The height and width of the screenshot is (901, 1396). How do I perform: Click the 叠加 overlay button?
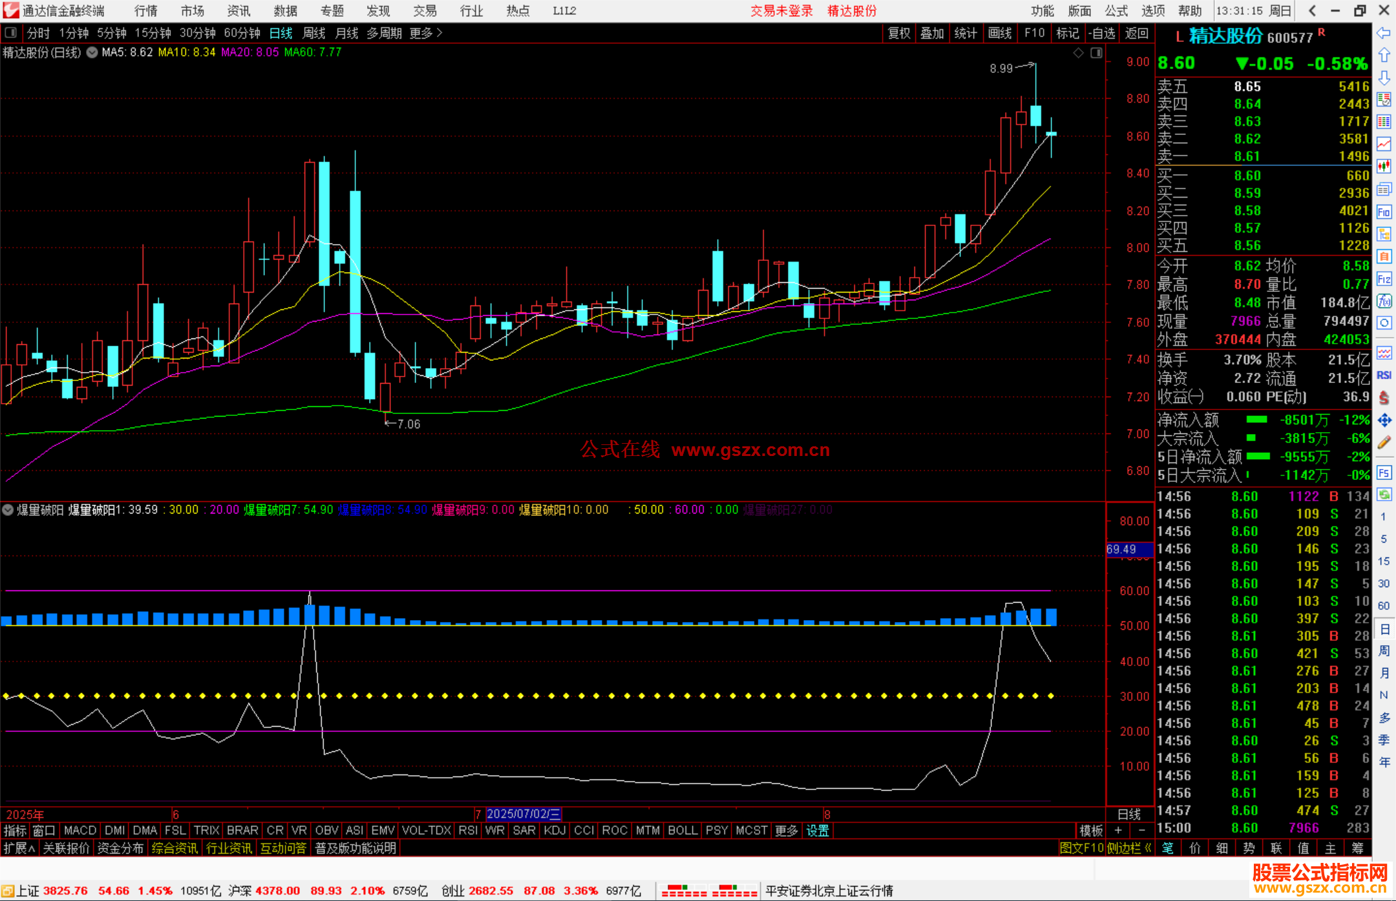(x=932, y=33)
